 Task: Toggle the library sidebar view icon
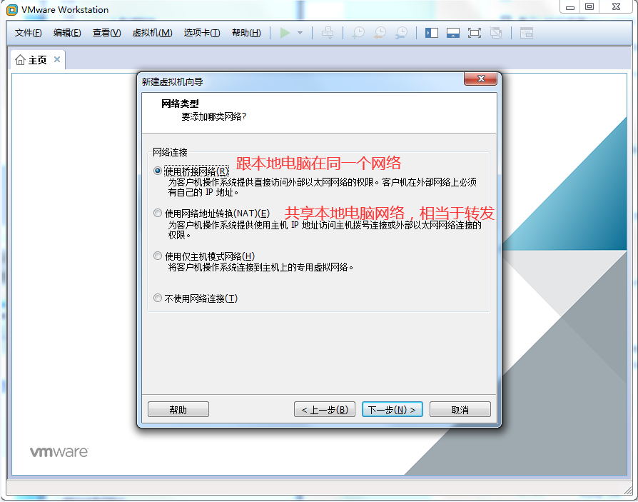pyautogui.click(x=432, y=33)
